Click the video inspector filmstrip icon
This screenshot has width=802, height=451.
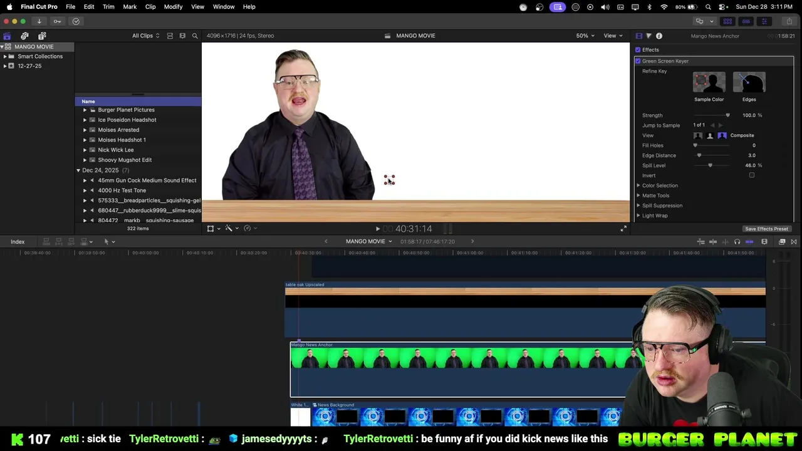[639, 36]
